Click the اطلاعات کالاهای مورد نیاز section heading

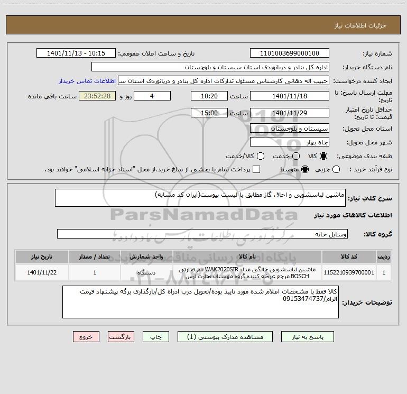353,215
